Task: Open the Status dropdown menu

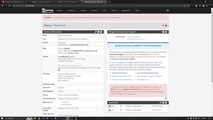Action: pyautogui.click(x=114, y=10)
